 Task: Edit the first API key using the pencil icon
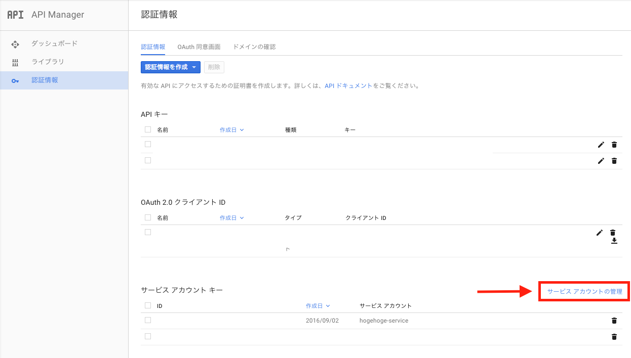point(601,145)
